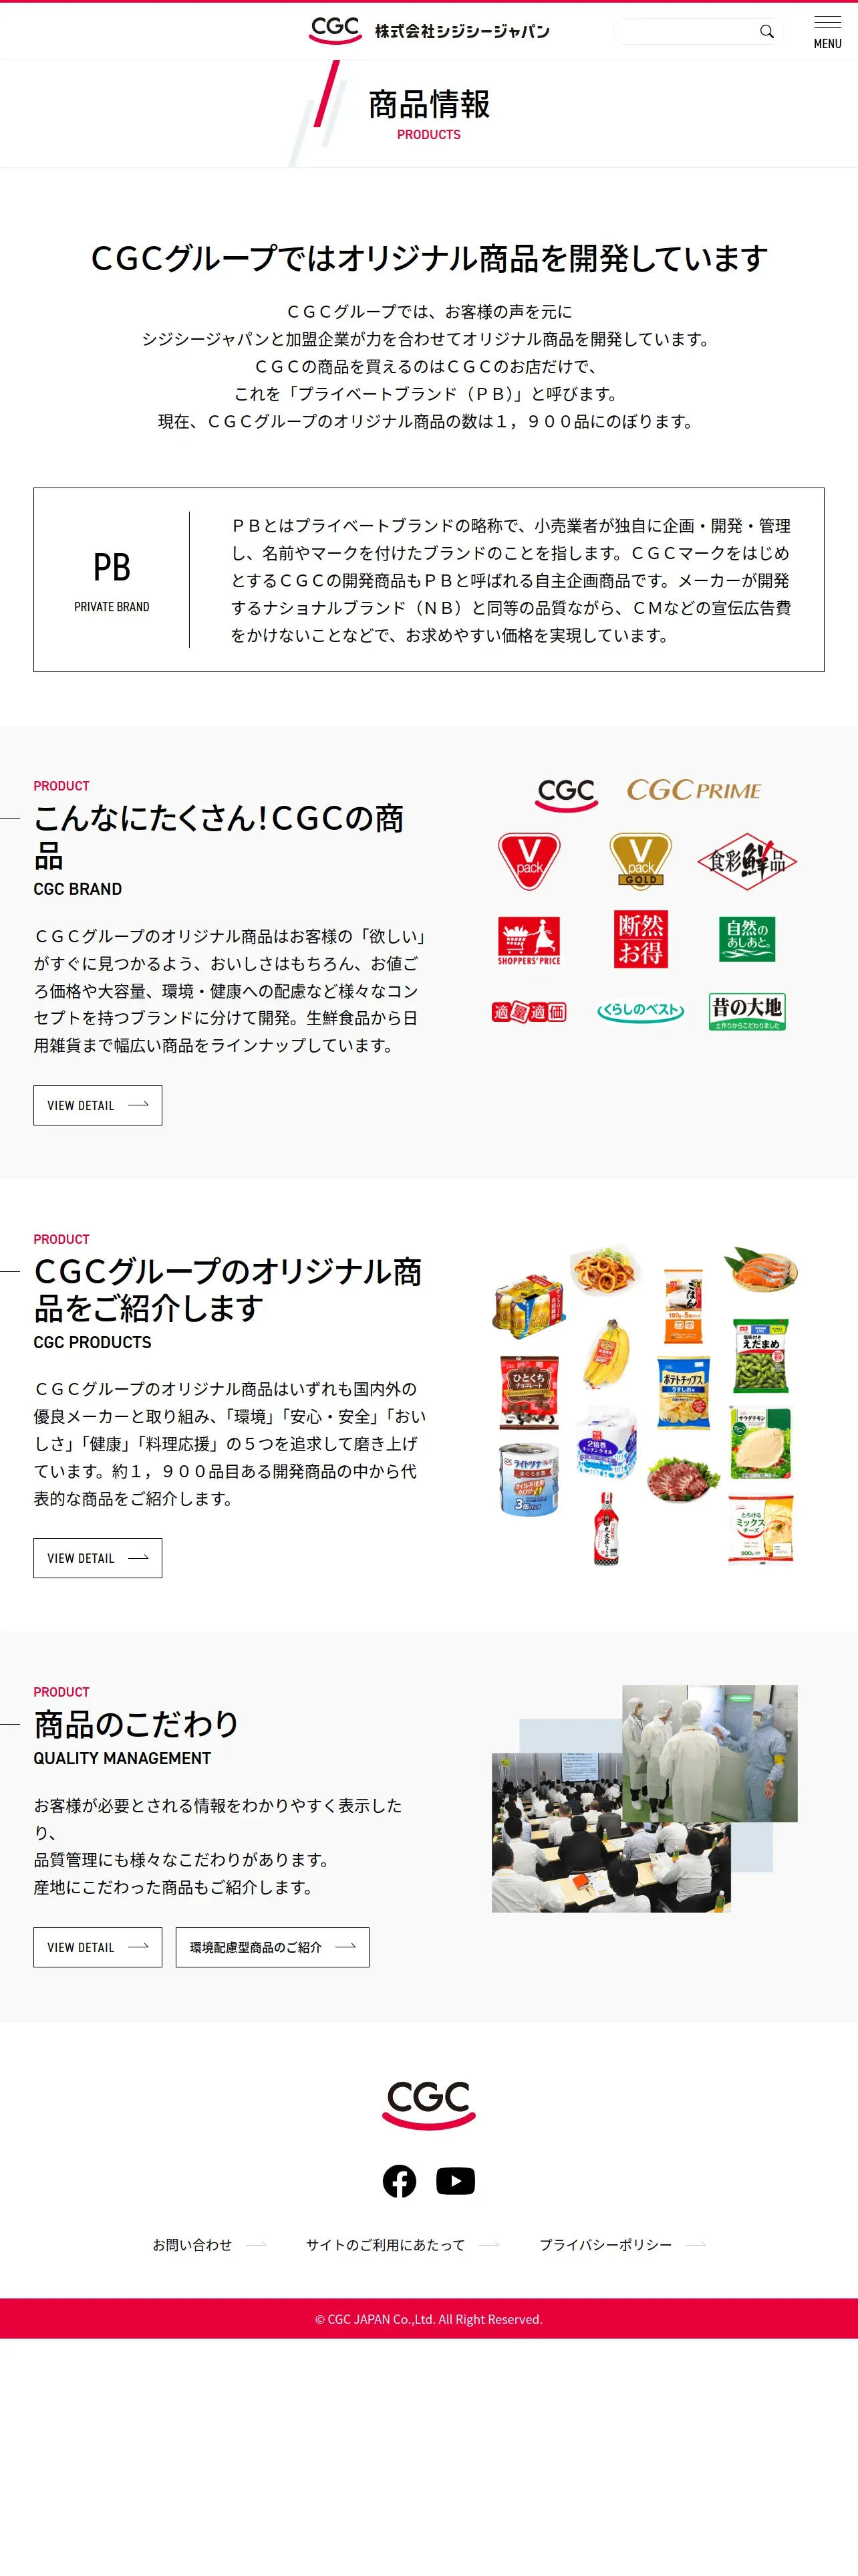Click the 昔の大地 brand logo
Viewport: 858px width, 2576px height.
[x=747, y=1011]
